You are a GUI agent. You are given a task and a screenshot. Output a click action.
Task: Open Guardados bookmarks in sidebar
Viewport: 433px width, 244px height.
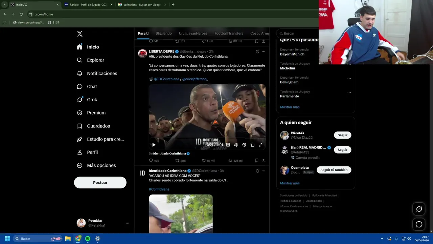coord(93,126)
